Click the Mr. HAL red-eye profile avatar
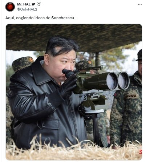This screenshot has height=162, width=146. [x=10, y=7]
